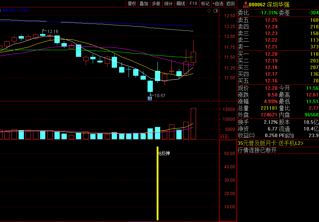Click the 12.16 high price annotation

(52, 32)
